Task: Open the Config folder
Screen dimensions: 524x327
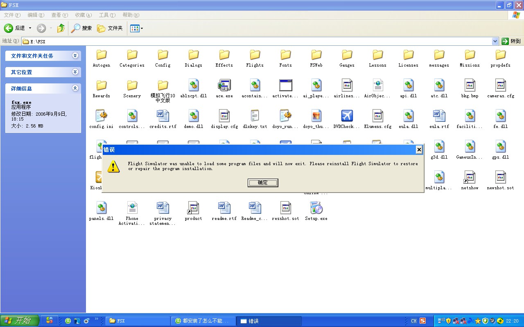Action: pyautogui.click(x=163, y=58)
